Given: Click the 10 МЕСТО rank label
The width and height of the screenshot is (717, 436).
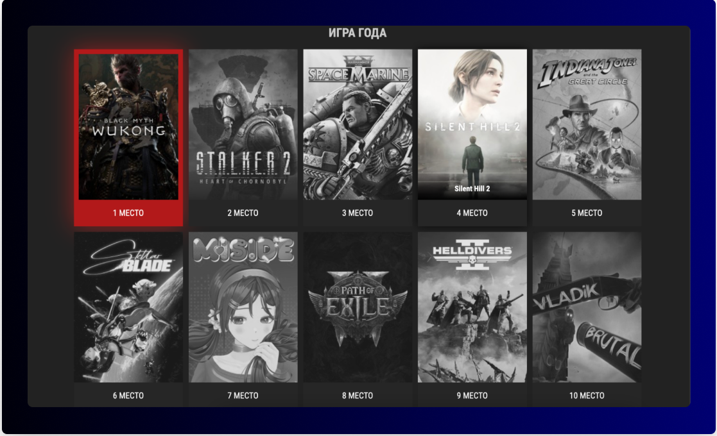Looking at the screenshot, I should point(586,396).
